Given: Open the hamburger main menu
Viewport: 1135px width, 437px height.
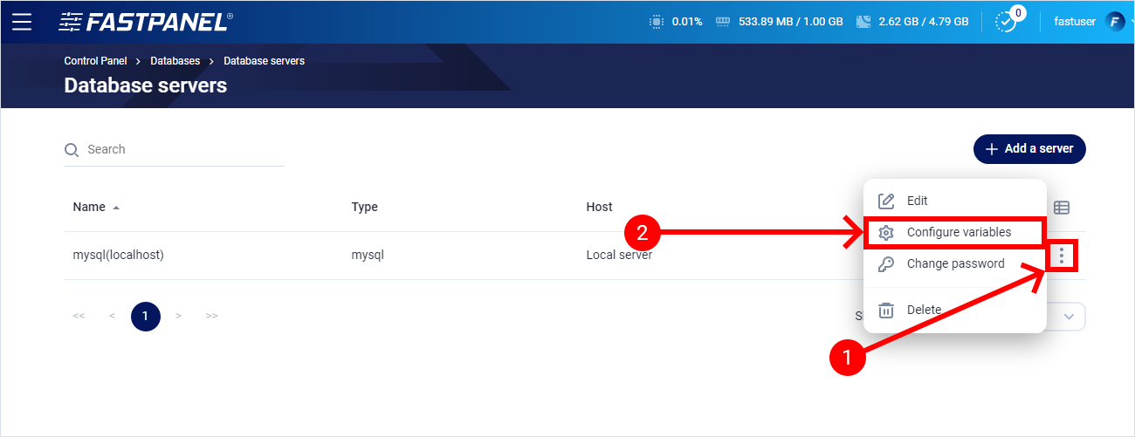Looking at the screenshot, I should tap(22, 22).
